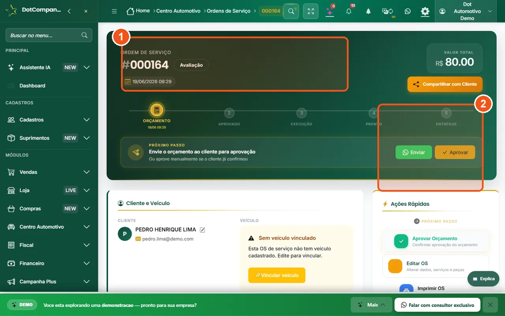Open WhatsApp icon in top bar
This screenshot has height=316, width=505.
(407, 11)
